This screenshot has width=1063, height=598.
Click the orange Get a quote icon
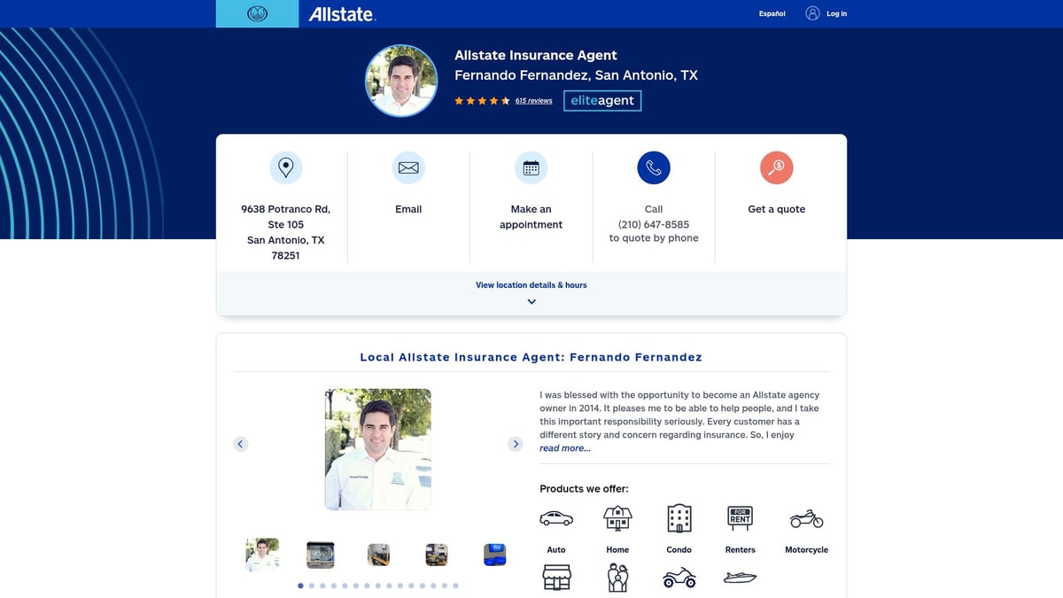776,167
